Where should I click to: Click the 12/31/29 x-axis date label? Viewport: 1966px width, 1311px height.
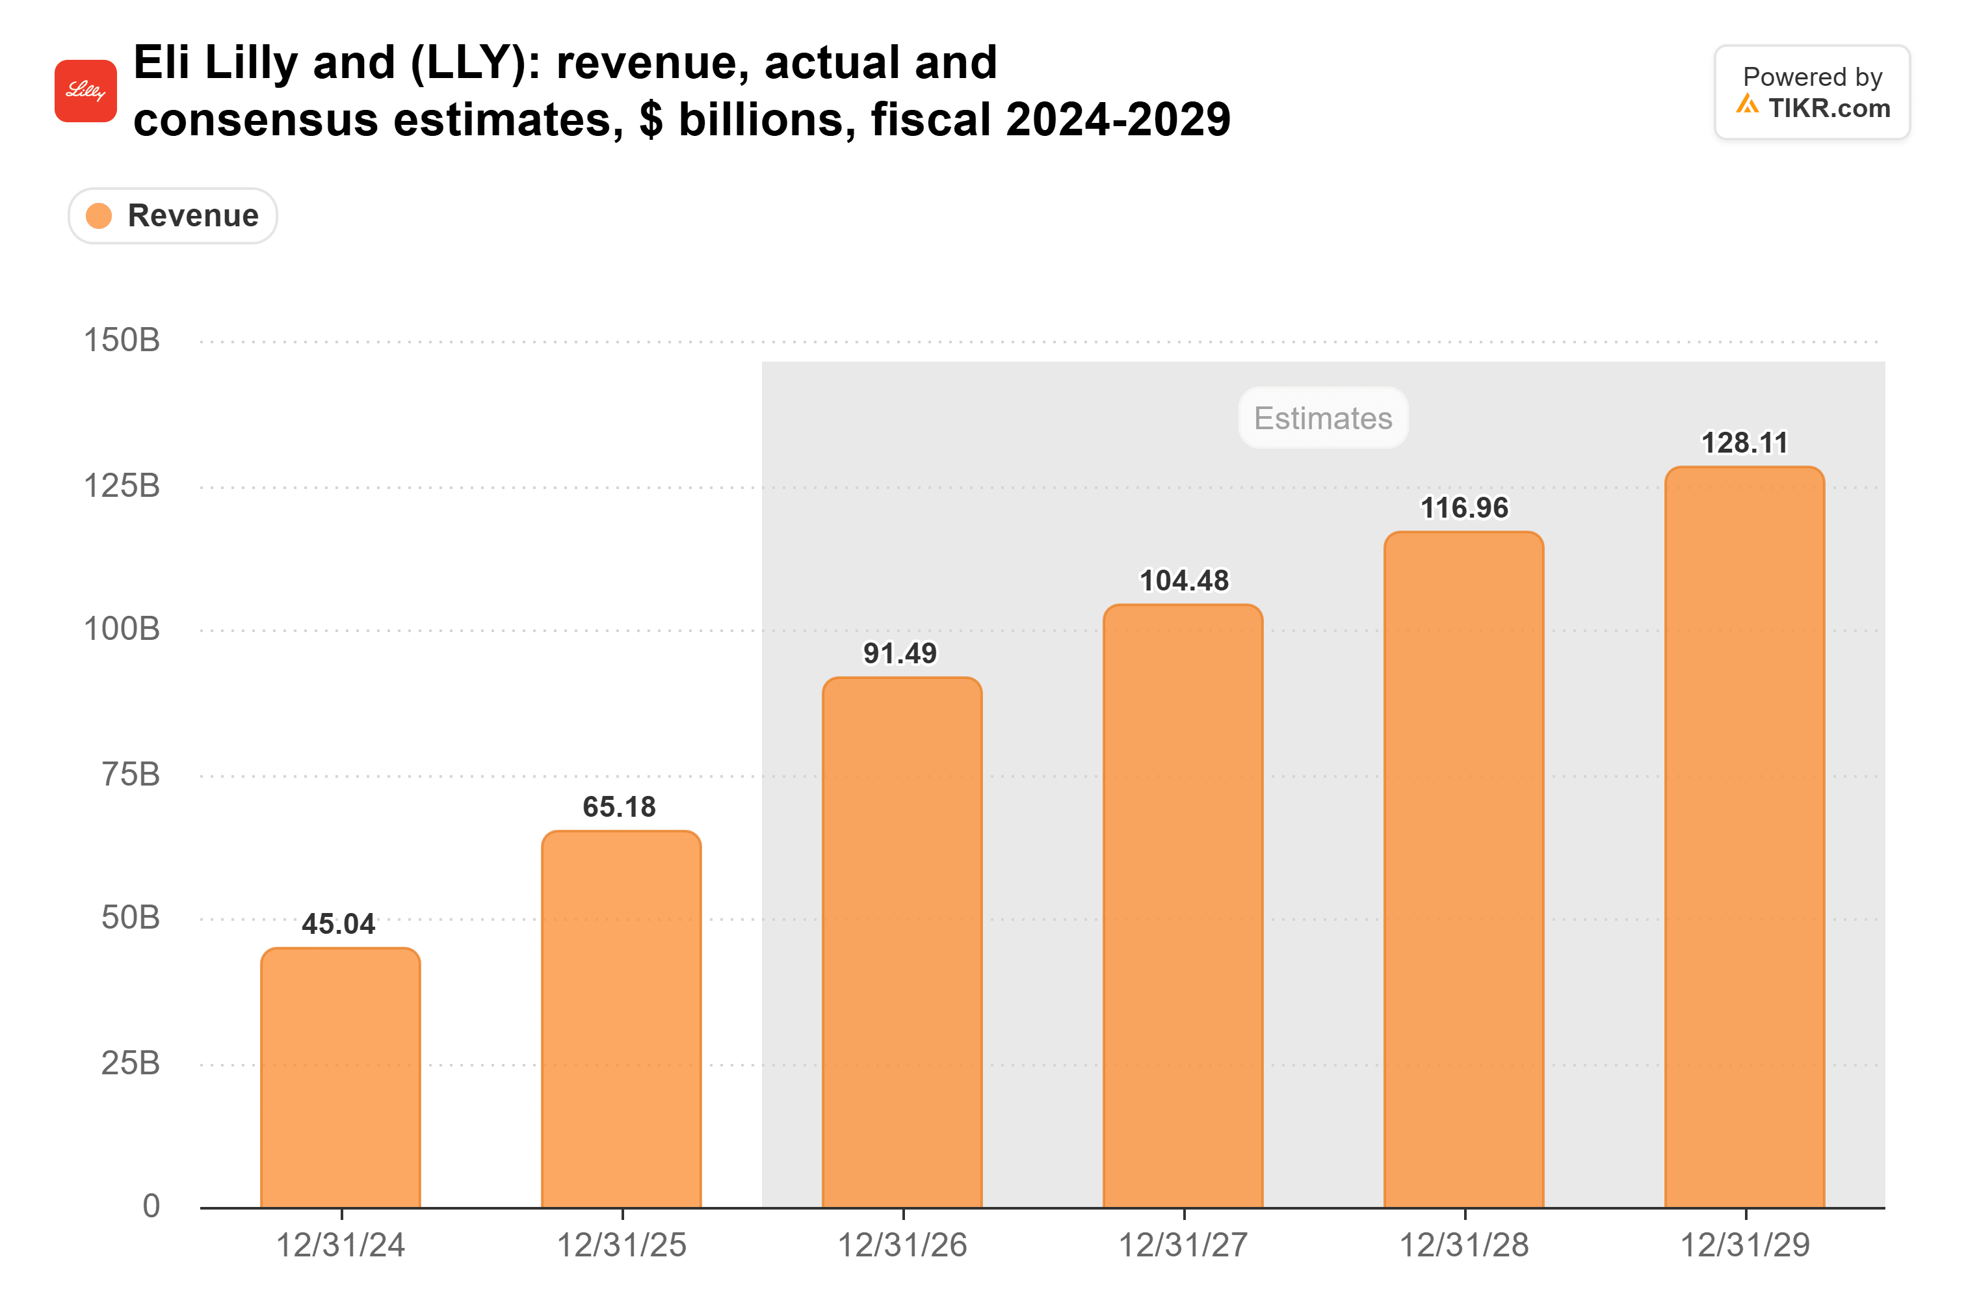[1744, 1245]
